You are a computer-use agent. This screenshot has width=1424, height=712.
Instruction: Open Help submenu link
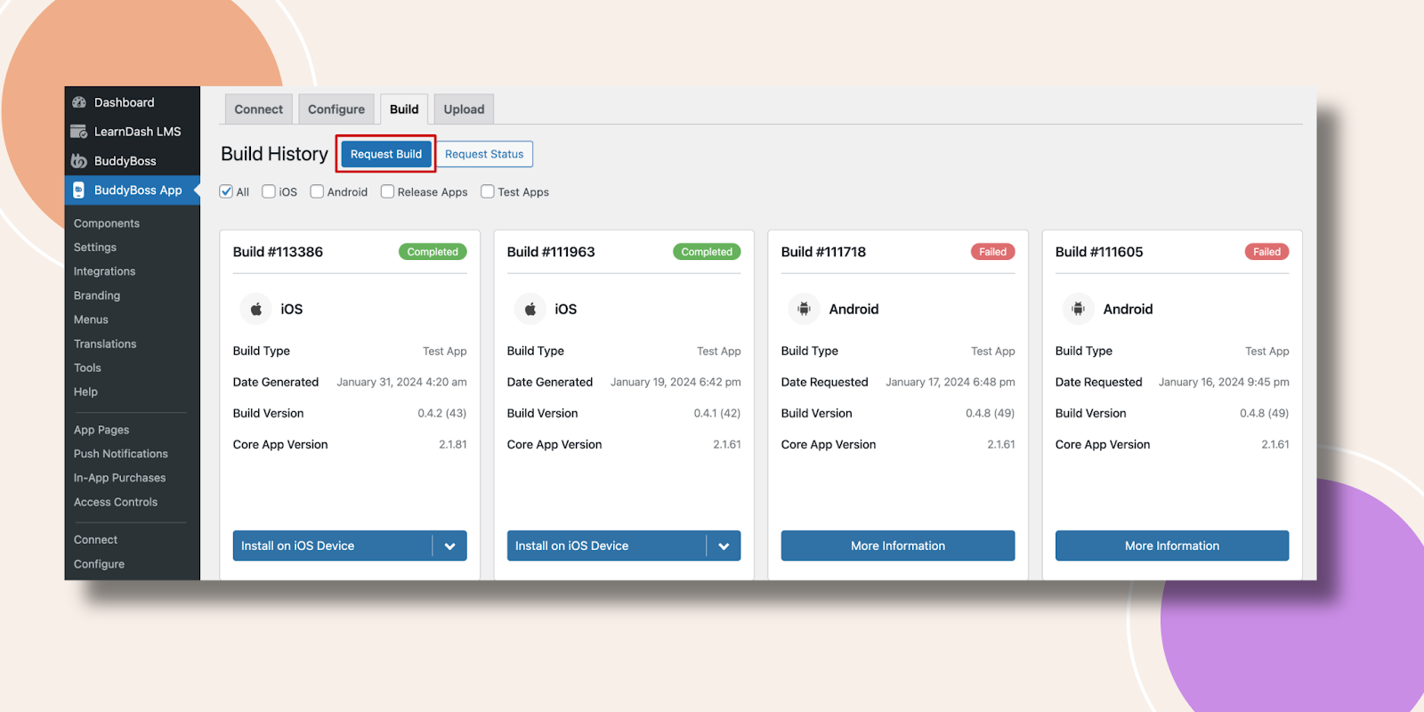tap(85, 392)
